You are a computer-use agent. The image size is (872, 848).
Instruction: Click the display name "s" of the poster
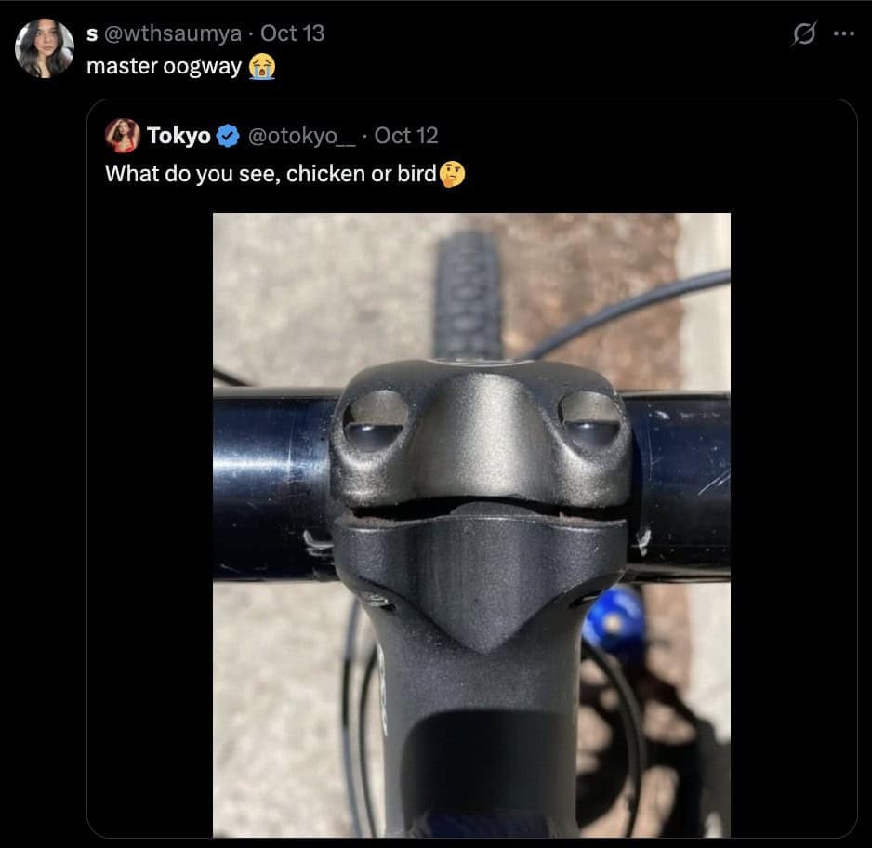pyautogui.click(x=92, y=33)
